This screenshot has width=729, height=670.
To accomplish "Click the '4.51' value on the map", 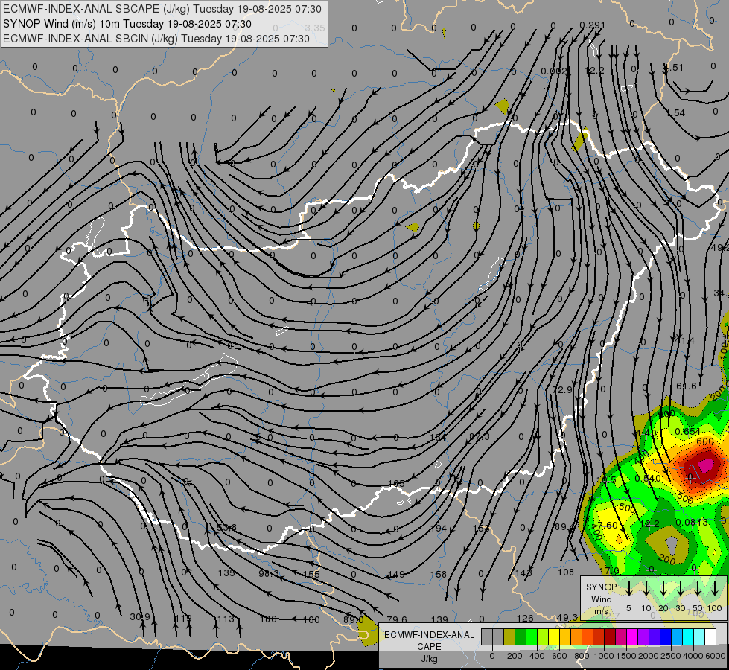I will click(x=674, y=68).
